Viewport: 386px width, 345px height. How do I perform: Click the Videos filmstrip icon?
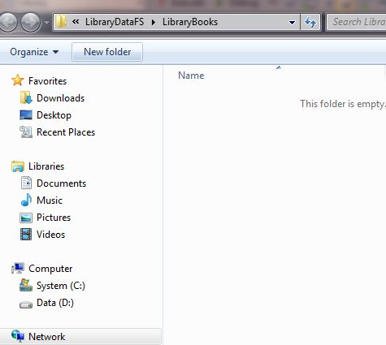click(x=26, y=234)
